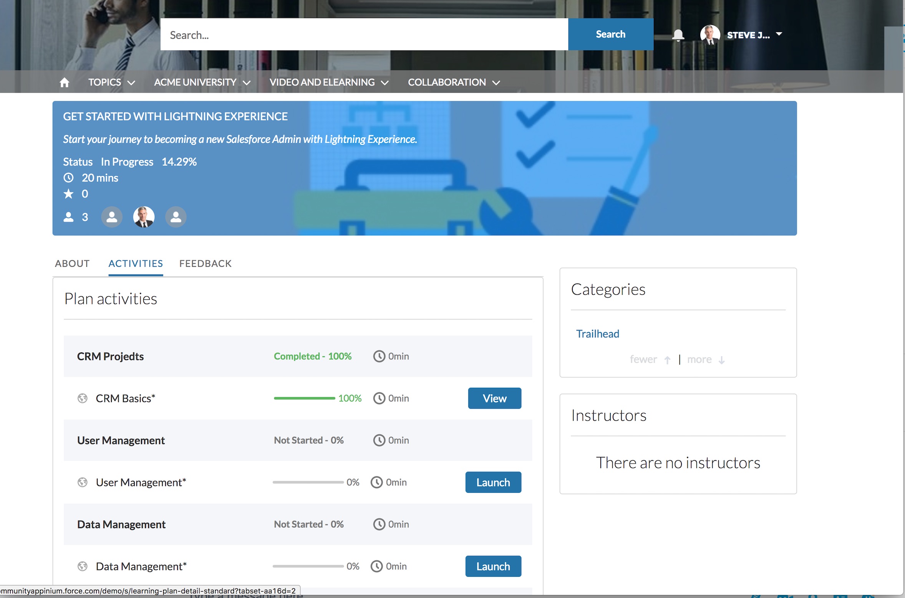Viewport: 905px width, 598px height.
Task: Open the Trailhead category link
Action: pos(597,334)
